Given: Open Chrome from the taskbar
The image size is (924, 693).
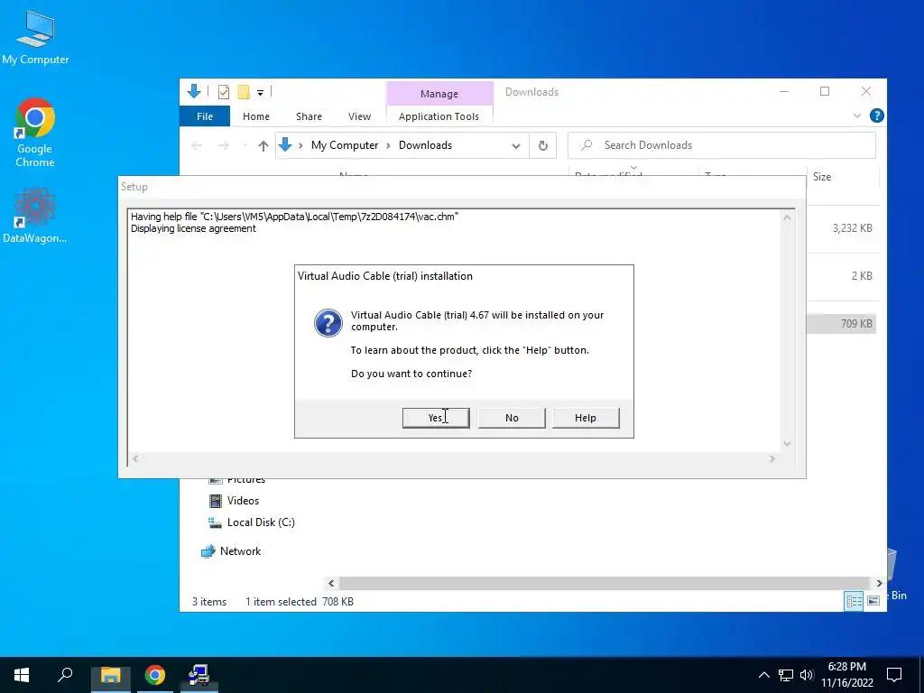Looking at the screenshot, I should (x=155, y=675).
